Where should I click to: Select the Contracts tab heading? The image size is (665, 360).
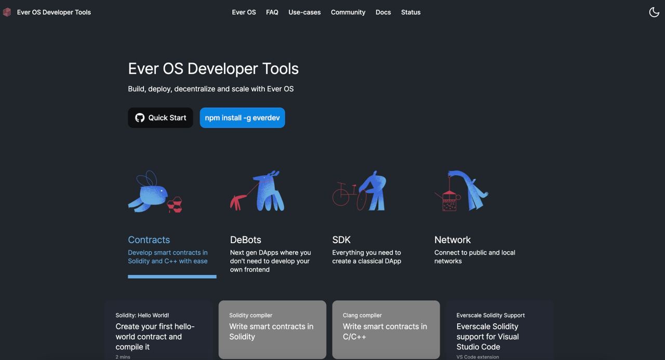pos(149,240)
